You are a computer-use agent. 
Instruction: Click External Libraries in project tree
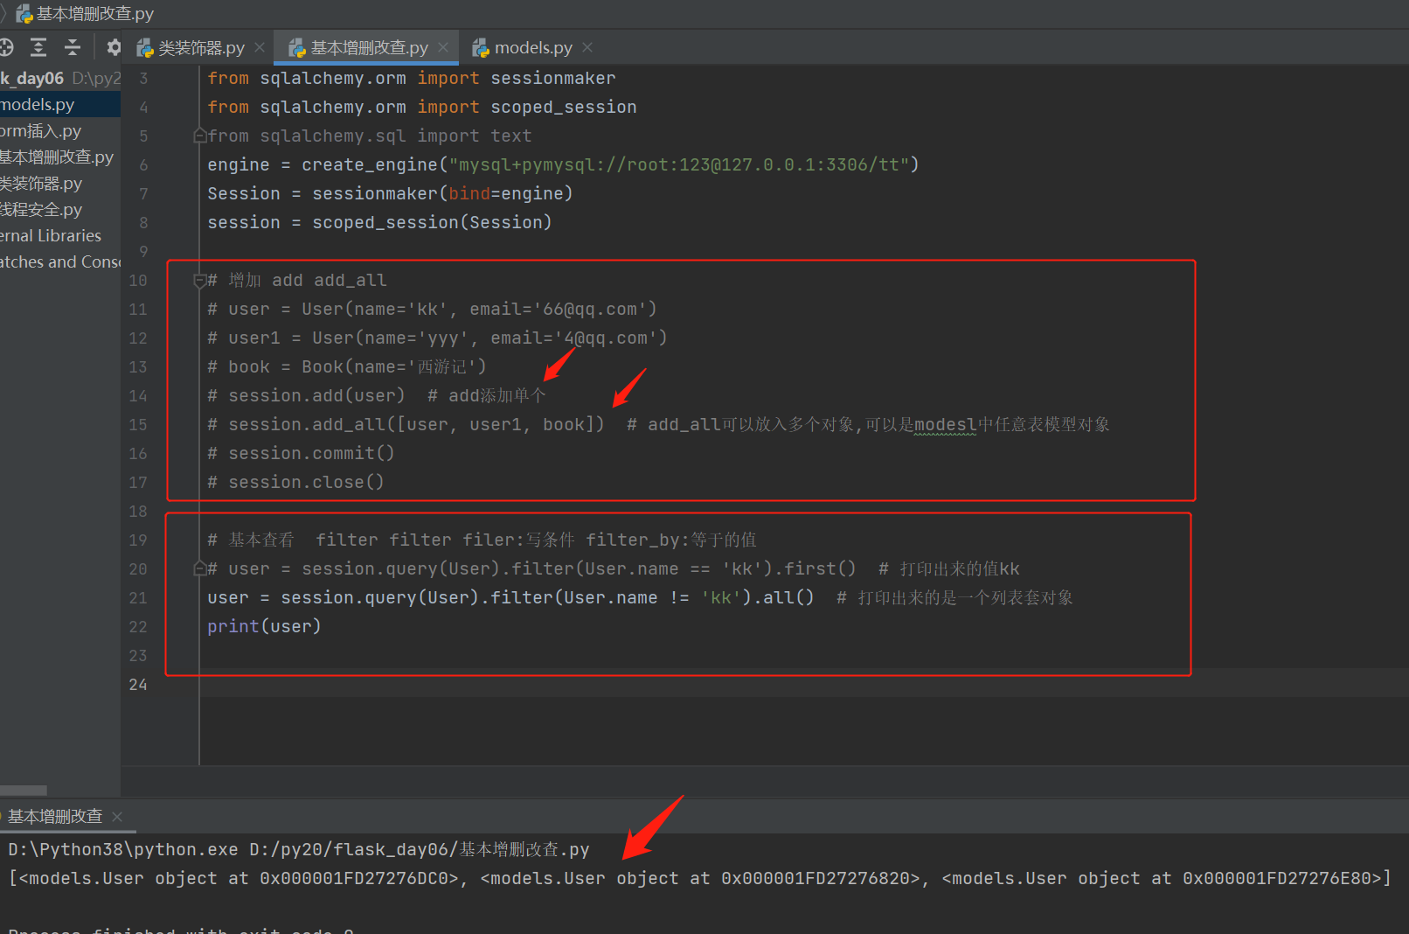(x=51, y=236)
